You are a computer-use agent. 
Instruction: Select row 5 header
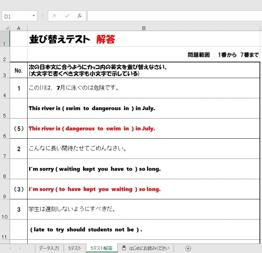point(5,108)
